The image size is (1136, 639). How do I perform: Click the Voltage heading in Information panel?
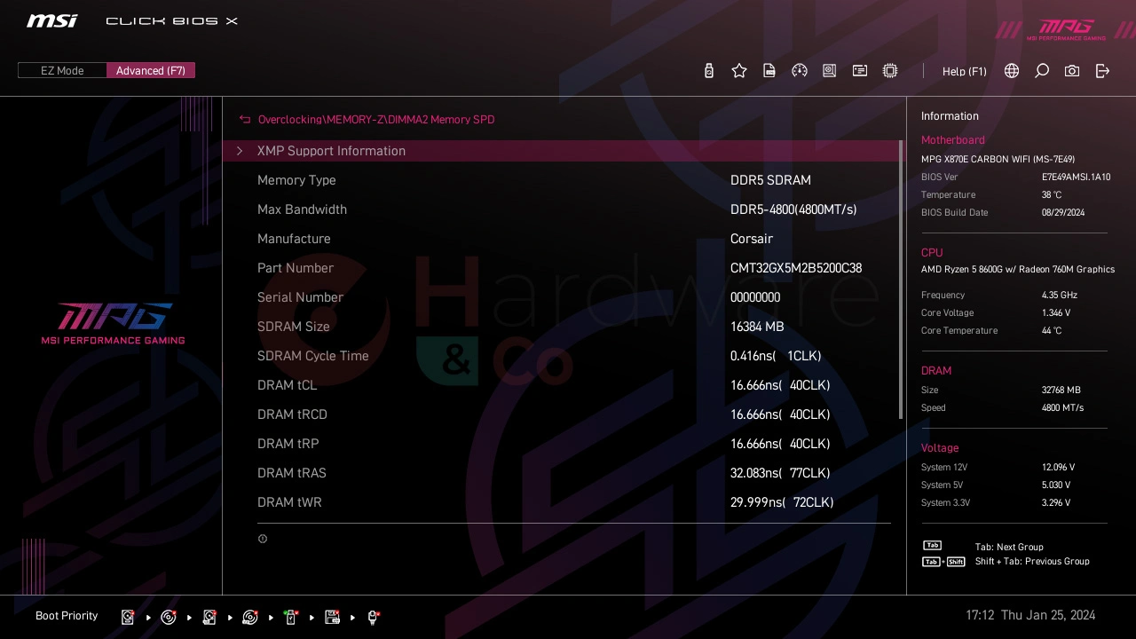point(940,448)
